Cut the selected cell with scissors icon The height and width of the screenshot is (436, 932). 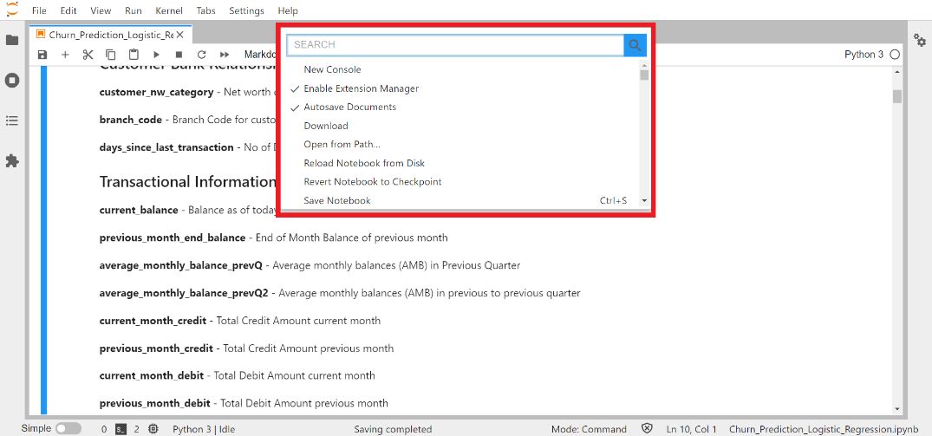(x=88, y=55)
